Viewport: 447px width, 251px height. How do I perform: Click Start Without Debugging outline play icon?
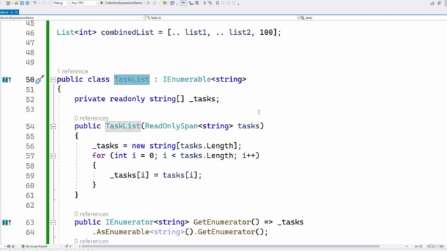(148, 3)
